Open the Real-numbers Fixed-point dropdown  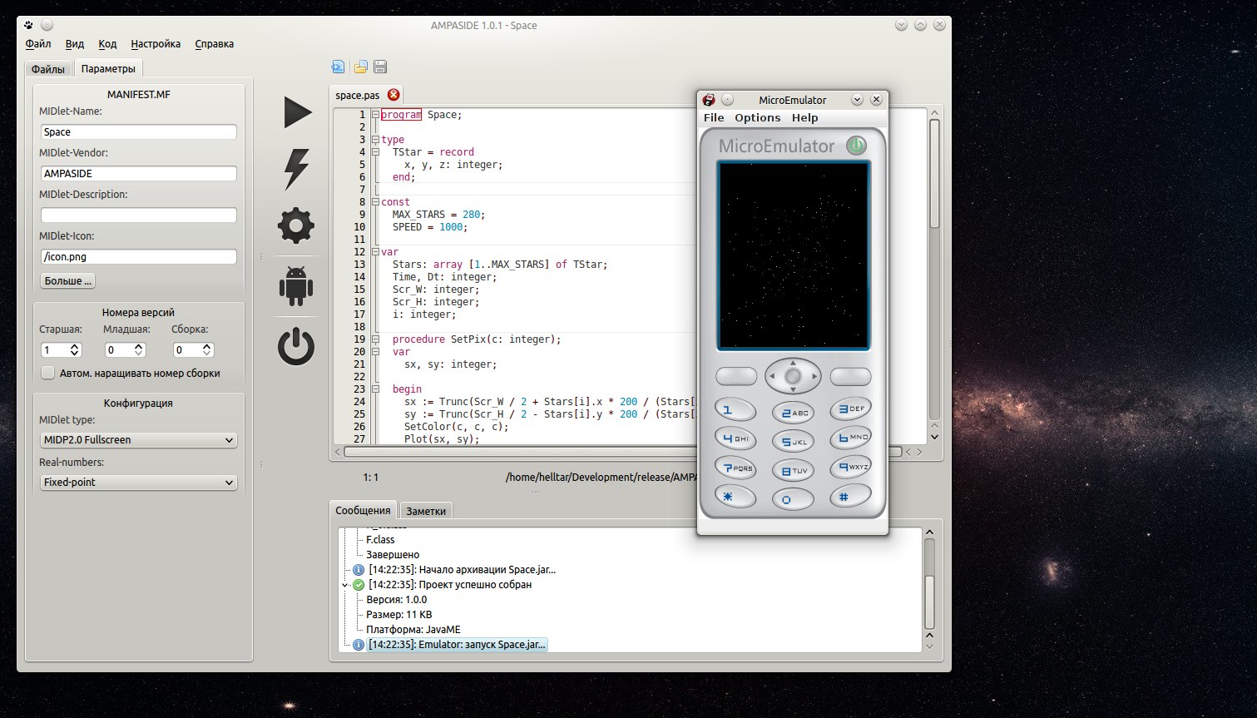tap(138, 483)
